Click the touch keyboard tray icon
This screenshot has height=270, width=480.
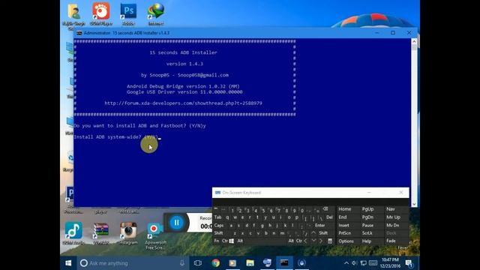(x=373, y=263)
